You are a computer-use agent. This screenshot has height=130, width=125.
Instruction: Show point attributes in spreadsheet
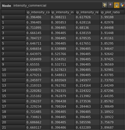[105, 5]
